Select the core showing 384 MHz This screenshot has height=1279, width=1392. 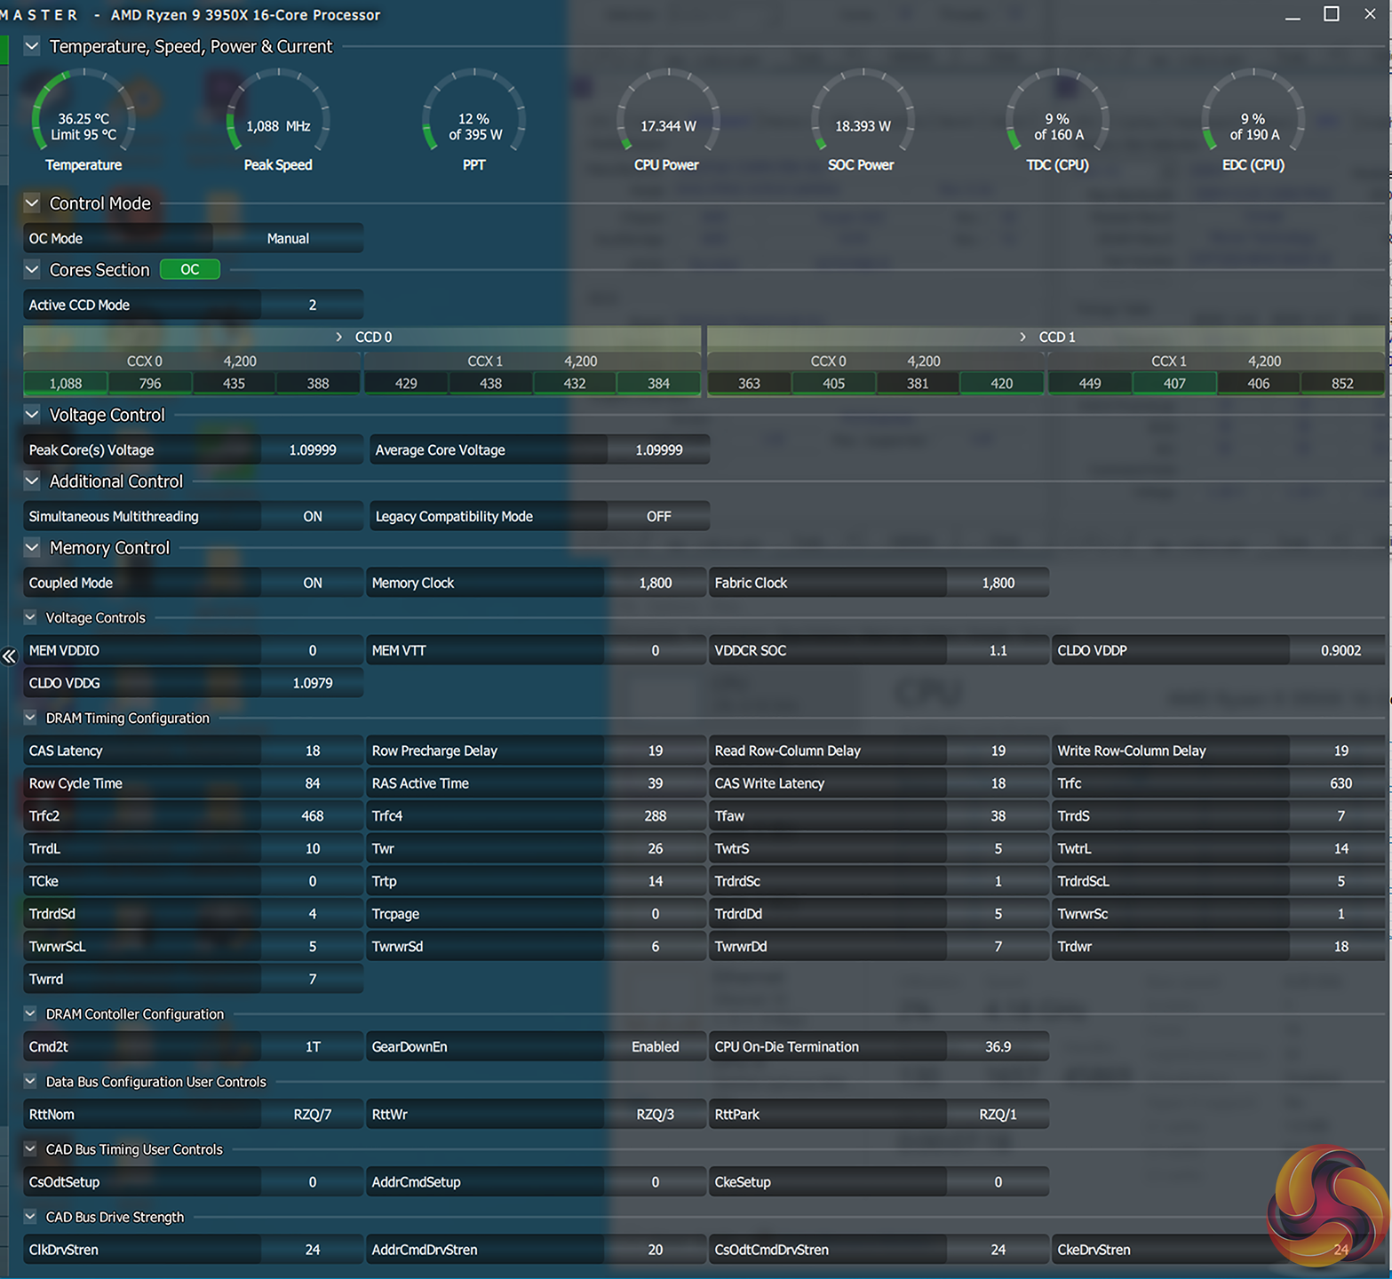pos(658,383)
